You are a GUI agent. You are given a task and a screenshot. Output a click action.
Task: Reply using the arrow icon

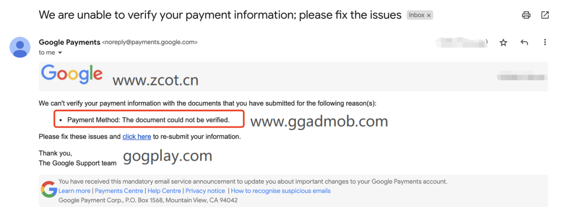point(524,43)
